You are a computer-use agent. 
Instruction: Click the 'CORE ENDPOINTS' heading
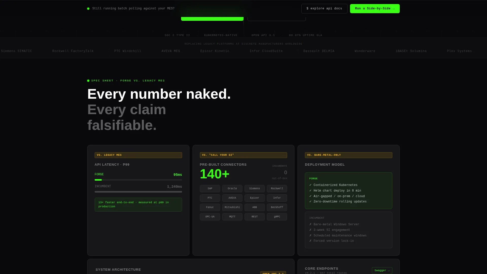point(321,269)
